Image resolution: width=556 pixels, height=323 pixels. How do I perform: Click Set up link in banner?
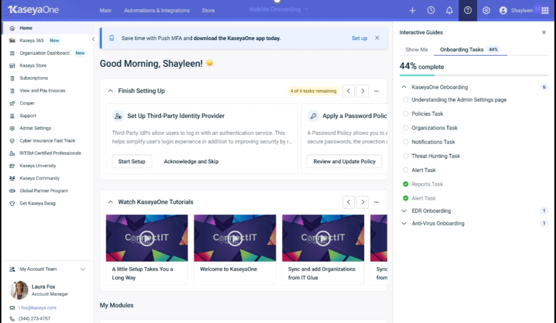(x=359, y=38)
